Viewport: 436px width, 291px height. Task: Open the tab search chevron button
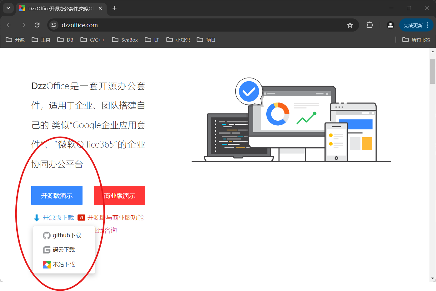pos(8,8)
